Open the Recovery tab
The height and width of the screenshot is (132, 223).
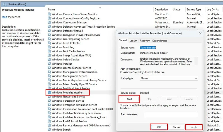[145, 41]
